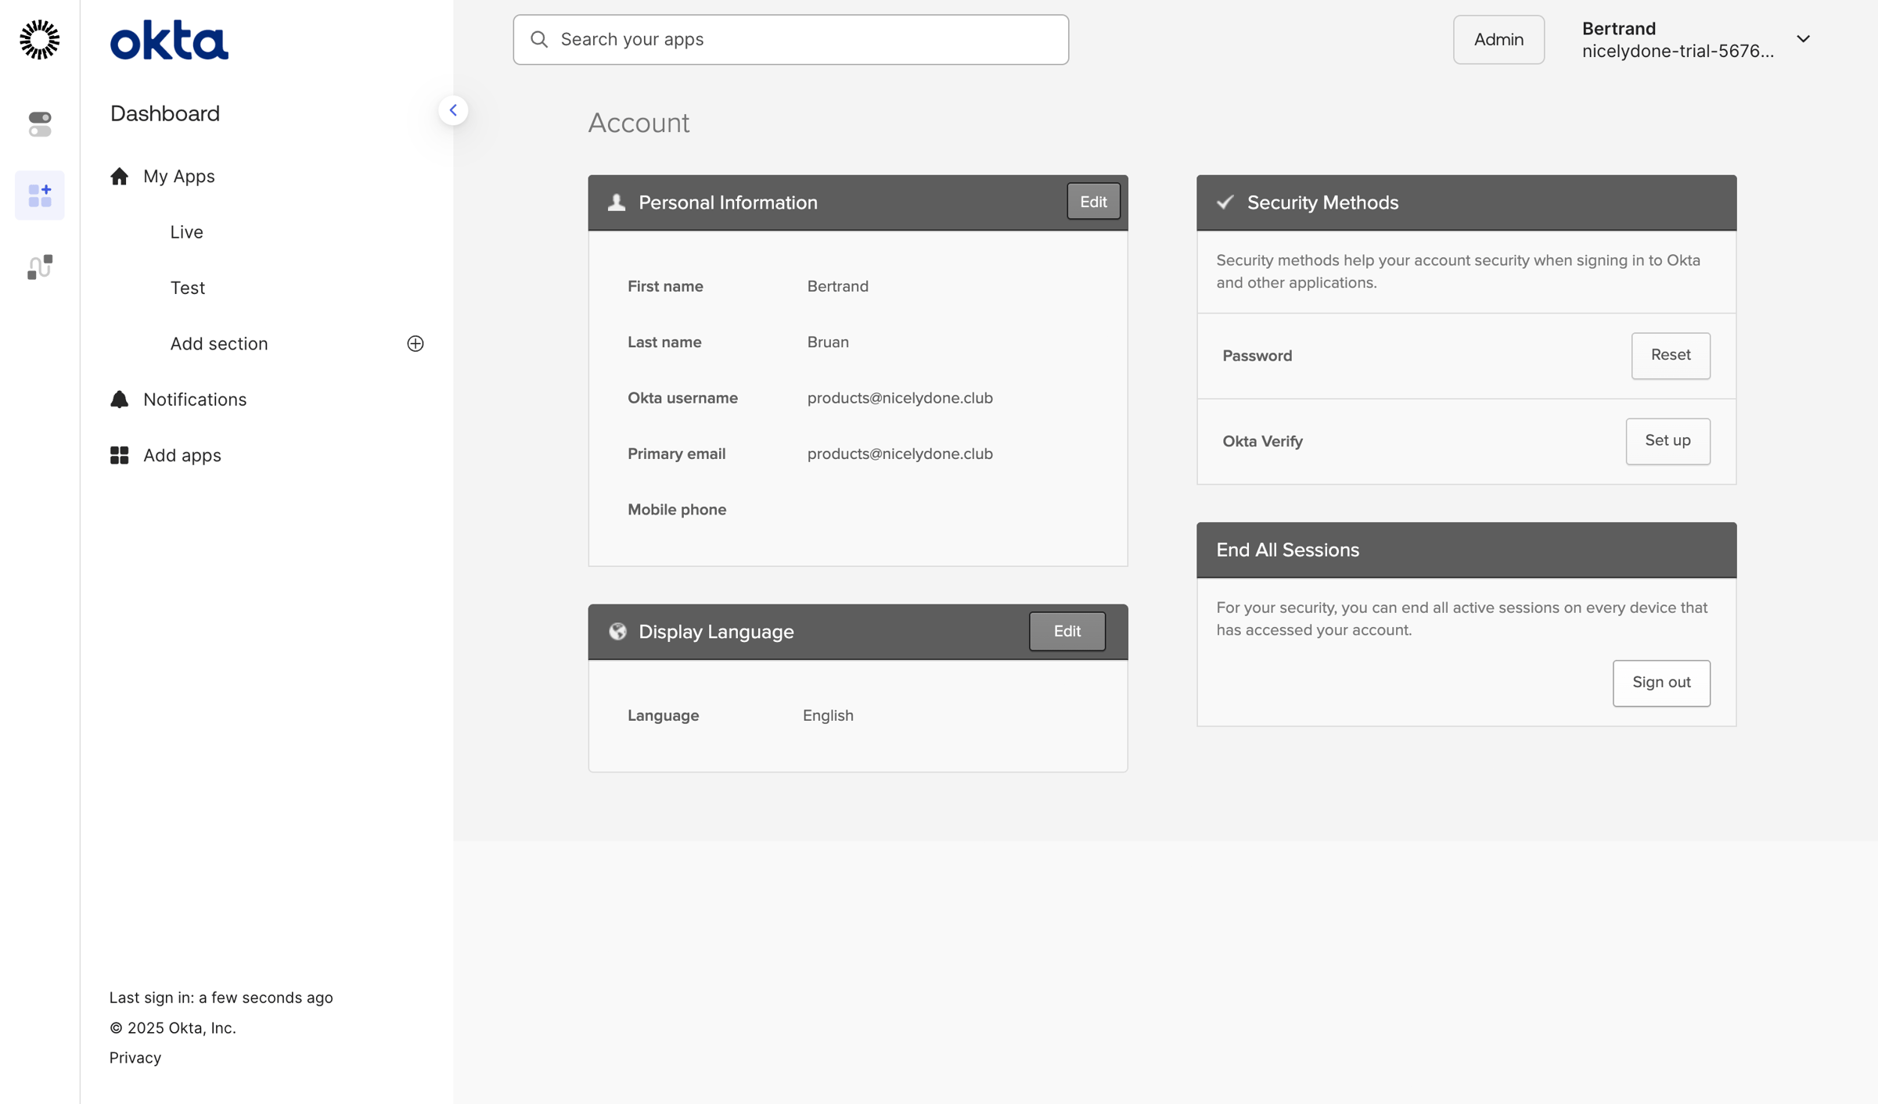The height and width of the screenshot is (1104, 1878).
Task: Reset the Password
Action: [x=1671, y=356]
